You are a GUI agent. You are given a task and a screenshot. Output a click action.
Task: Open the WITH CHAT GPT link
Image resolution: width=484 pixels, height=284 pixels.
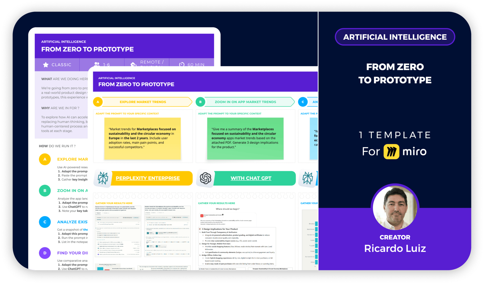(251, 178)
